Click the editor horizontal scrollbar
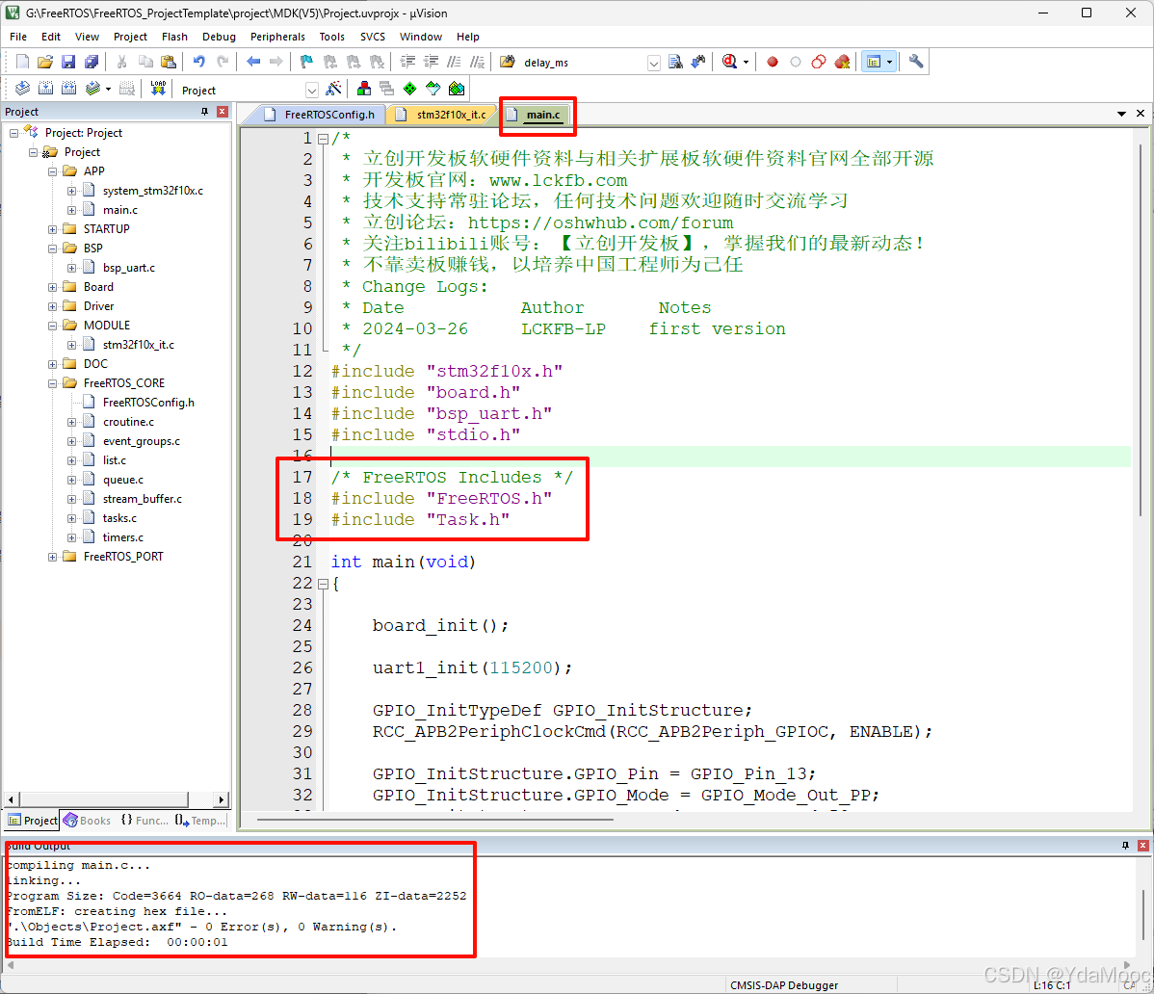1154x994 pixels. pos(434,819)
